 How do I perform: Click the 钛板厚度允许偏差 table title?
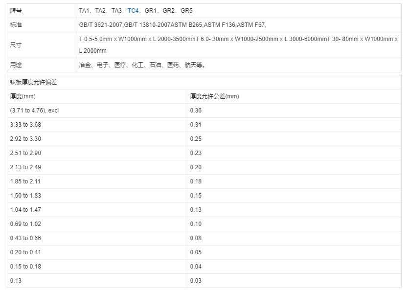[34, 82]
